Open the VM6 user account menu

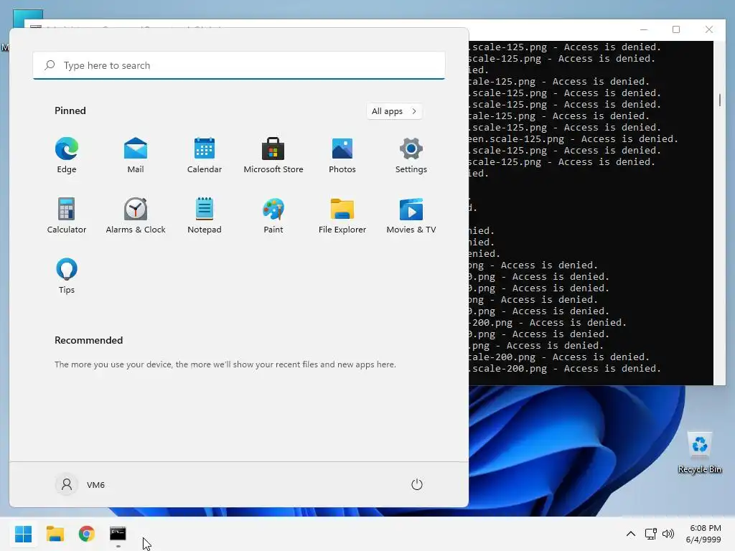tap(80, 484)
